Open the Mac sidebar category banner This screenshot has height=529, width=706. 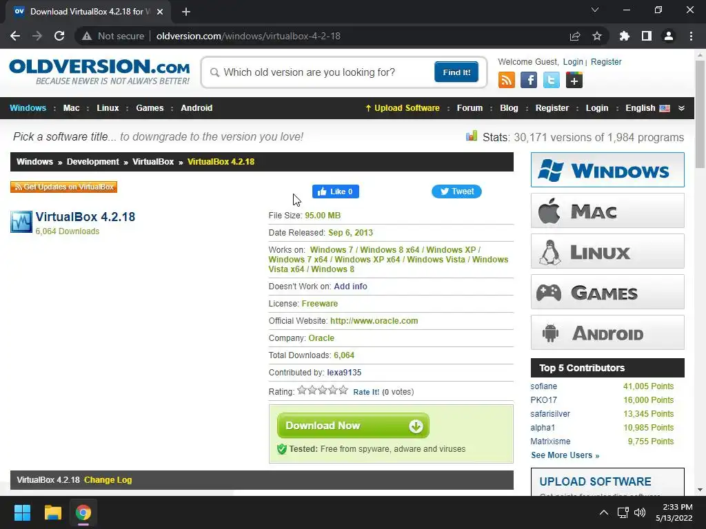click(607, 211)
